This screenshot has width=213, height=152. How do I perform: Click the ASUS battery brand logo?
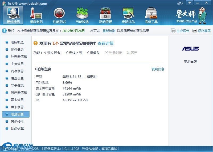click(x=190, y=49)
